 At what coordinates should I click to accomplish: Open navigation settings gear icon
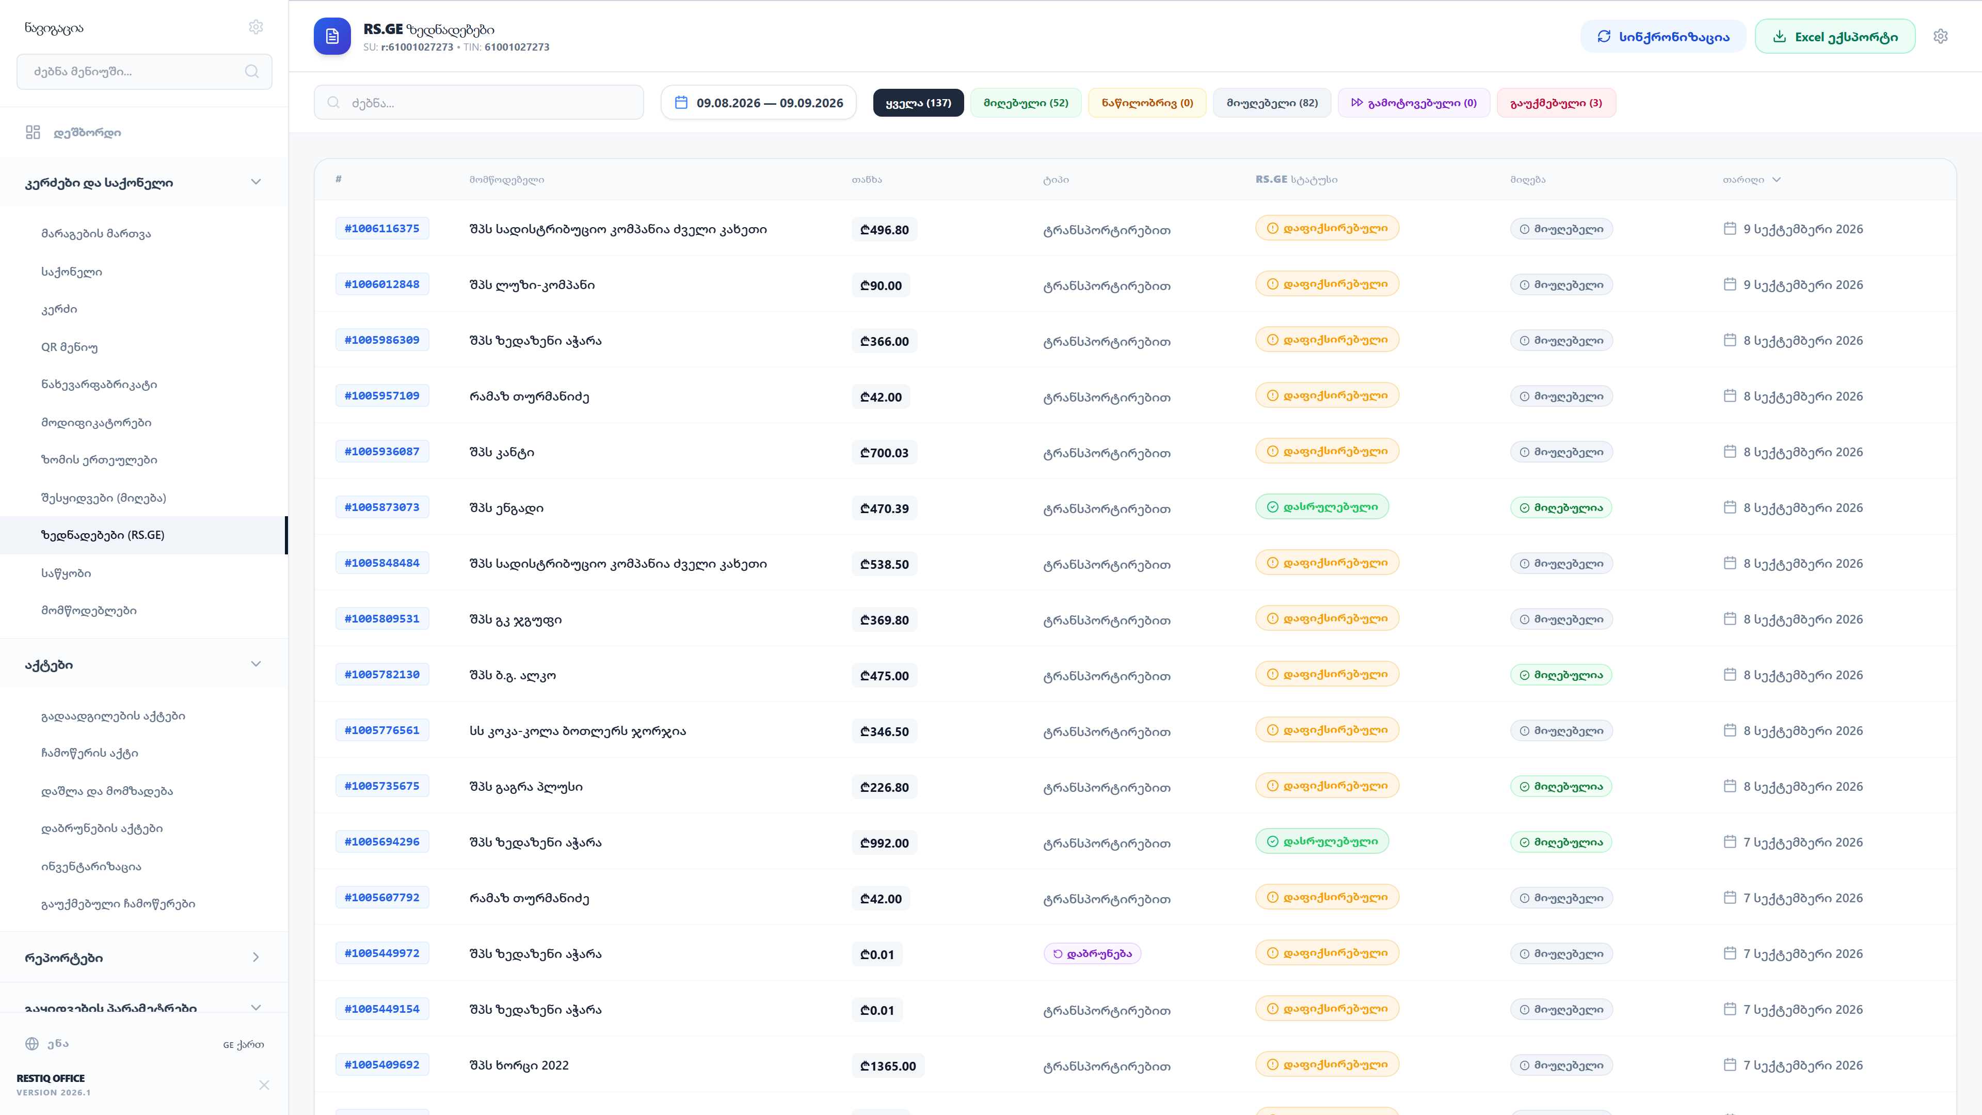click(x=256, y=27)
